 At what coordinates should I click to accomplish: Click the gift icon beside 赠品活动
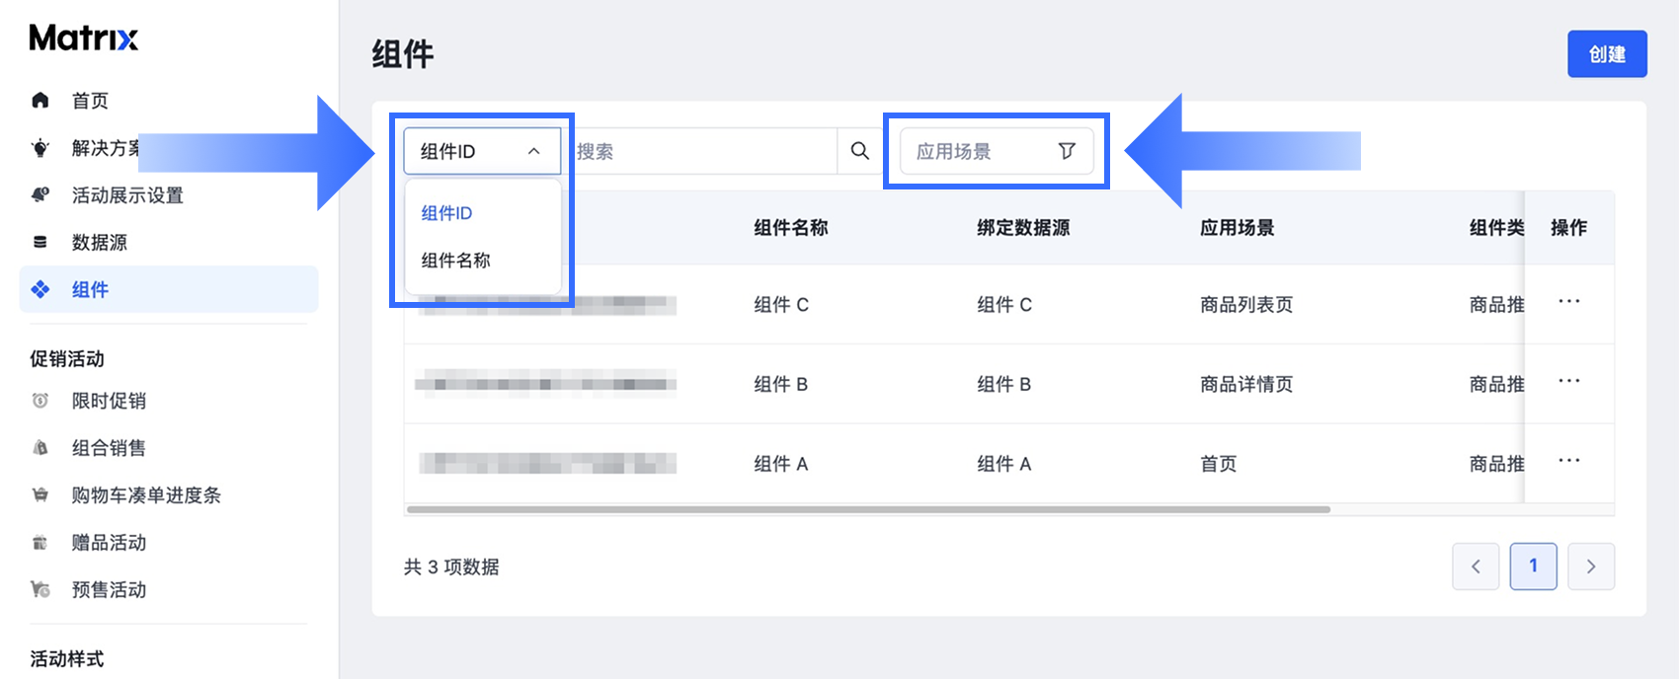click(40, 542)
